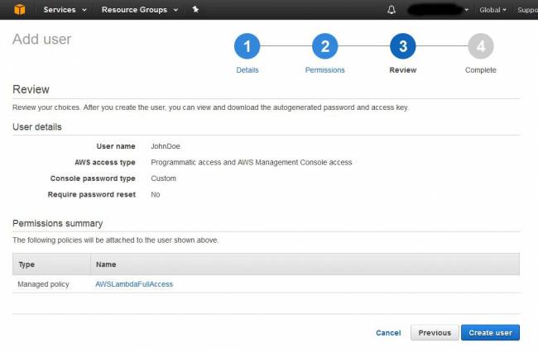Open the Global region dropdown
Viewport: 538px width, 352px height.
click(492, 10)
